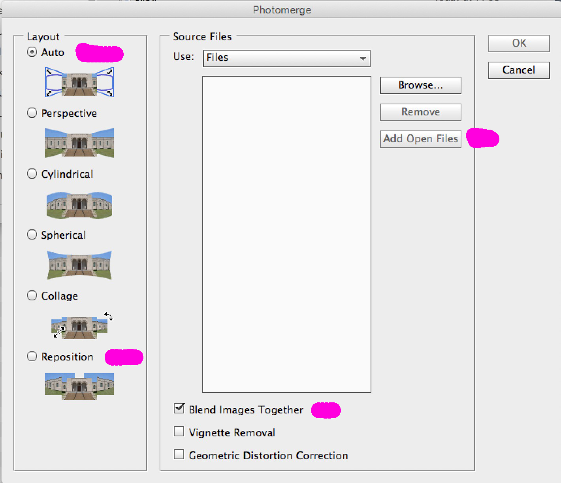The width and height of the screenshot is (561, 483).
Task: Click the Cylindrical layout preview image
Action: click(79, 205)
